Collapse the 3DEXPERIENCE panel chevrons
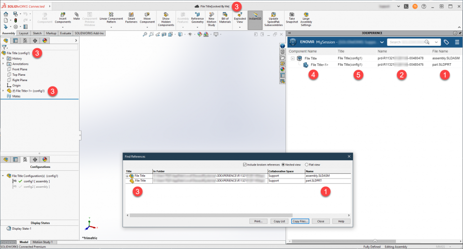This screenshot has height=249, width=463. click(290, 33)
